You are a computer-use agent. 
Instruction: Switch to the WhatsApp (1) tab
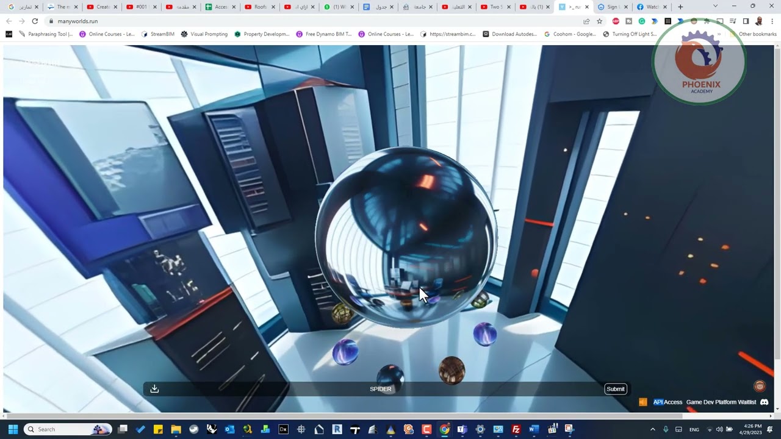click(x=339, y=7)
